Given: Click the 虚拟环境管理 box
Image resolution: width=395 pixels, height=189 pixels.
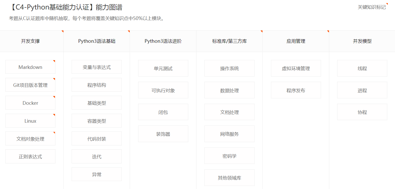Looking at the screenshot, I should [296, 68].
